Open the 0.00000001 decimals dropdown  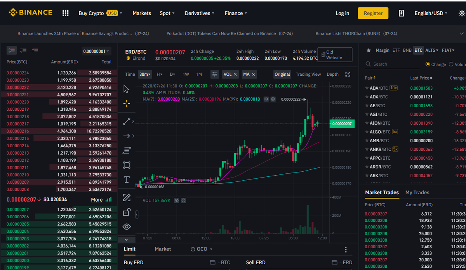click(97, 51)
